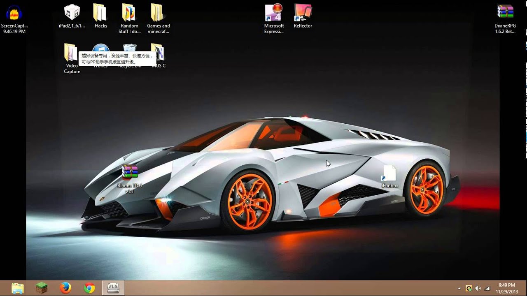Open Firefox from the taskbar
The height and width of the screenshot is (296, 527).
click(65, 288)
